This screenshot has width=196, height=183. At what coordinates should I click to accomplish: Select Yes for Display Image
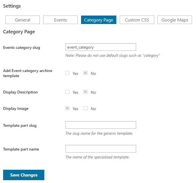(x=67, y=108)
